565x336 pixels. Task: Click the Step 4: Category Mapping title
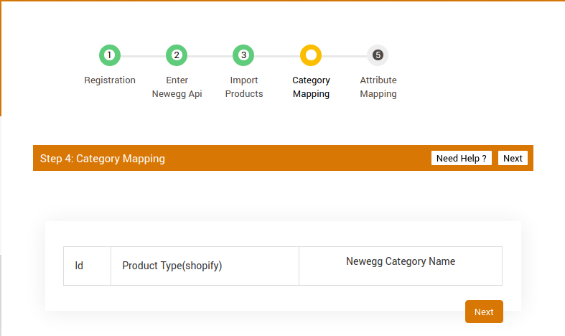[x=103, y=159]
